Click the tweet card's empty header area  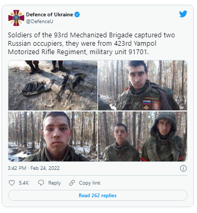129,17
